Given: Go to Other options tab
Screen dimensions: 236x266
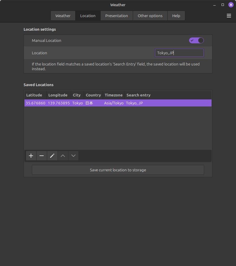Looking at the screenshot, I should (150, 16).
